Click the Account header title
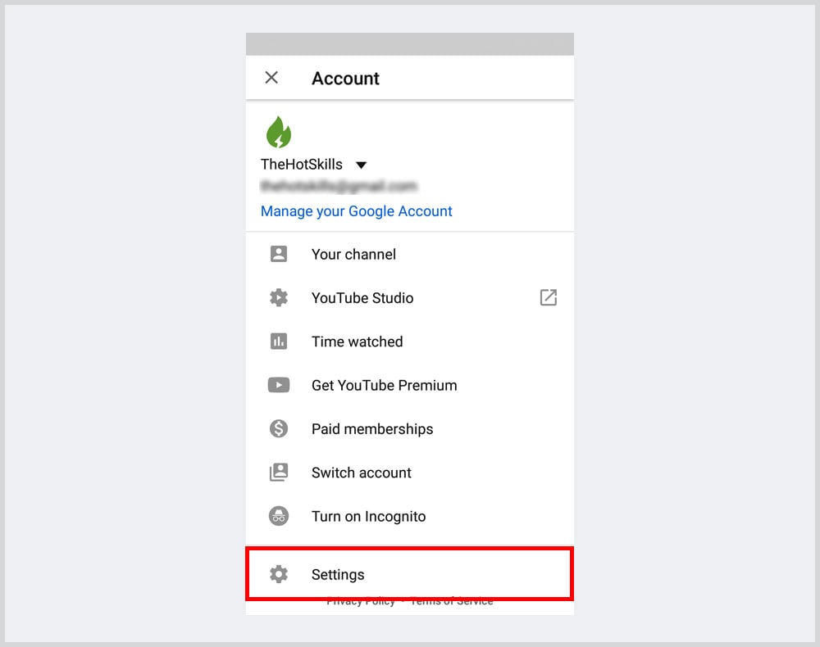820x647 pixels. (x=346, y=79)
